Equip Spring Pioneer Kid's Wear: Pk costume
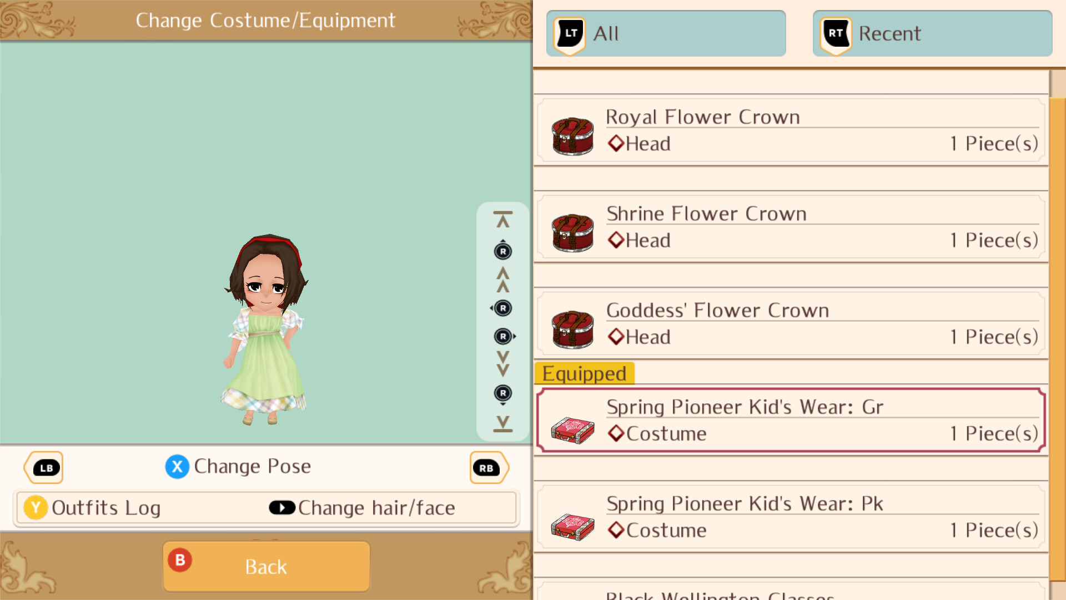Viewport: 1066px width, 600px height. pyautogui.click(x=791, y=517)
